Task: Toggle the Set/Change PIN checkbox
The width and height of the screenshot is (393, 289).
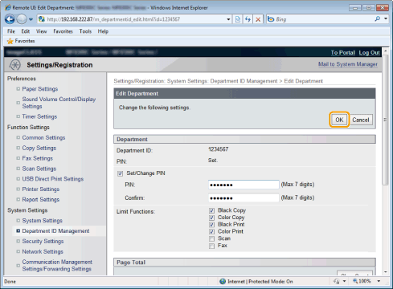Action: pos(120,173)
